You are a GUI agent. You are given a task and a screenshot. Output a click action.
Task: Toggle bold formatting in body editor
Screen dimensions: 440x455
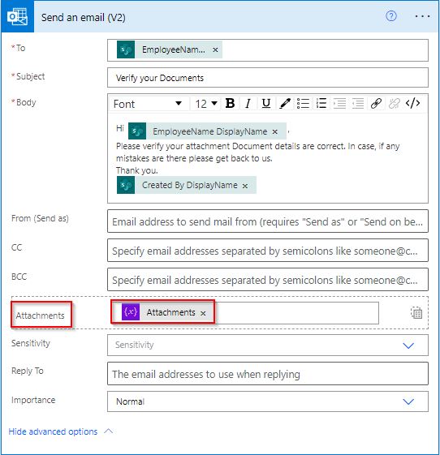pos(230,103)
